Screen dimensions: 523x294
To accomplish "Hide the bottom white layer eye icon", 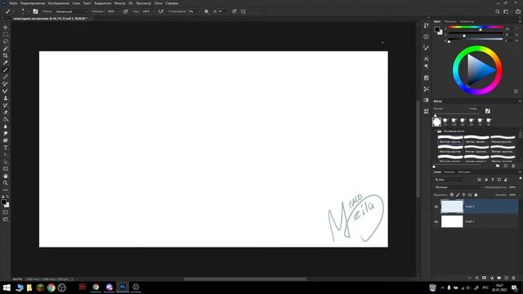I will [436, 221].
